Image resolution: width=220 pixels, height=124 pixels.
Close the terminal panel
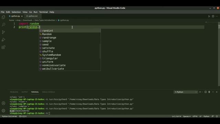(x=217, y=92)
